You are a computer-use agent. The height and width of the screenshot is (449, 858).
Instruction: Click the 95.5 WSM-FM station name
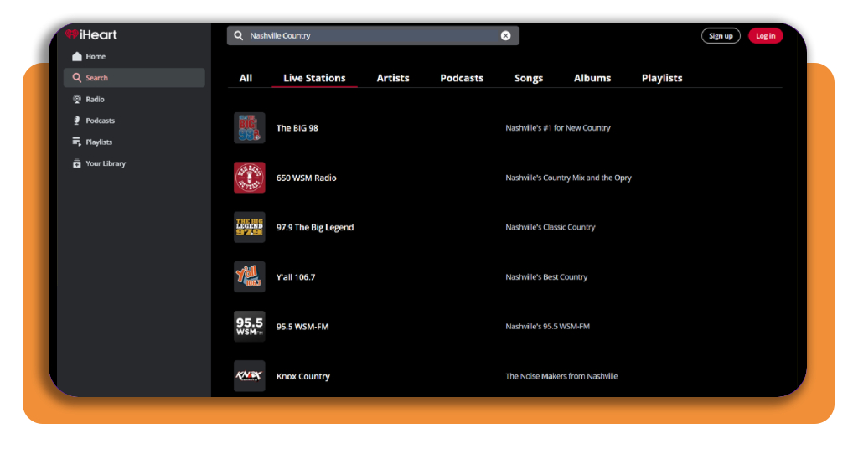[302, 327]
